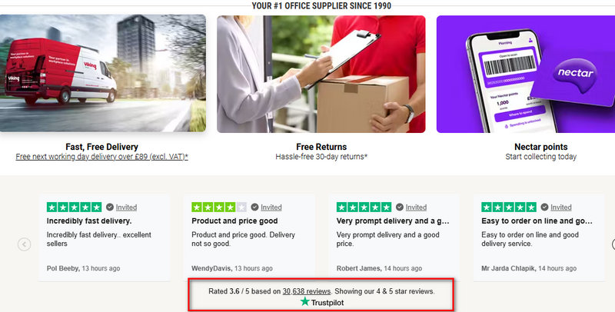Click the five-star rating on Incredibly fast delivery review
The width and height of the screenshot is (615, 312).
point(74,207)
